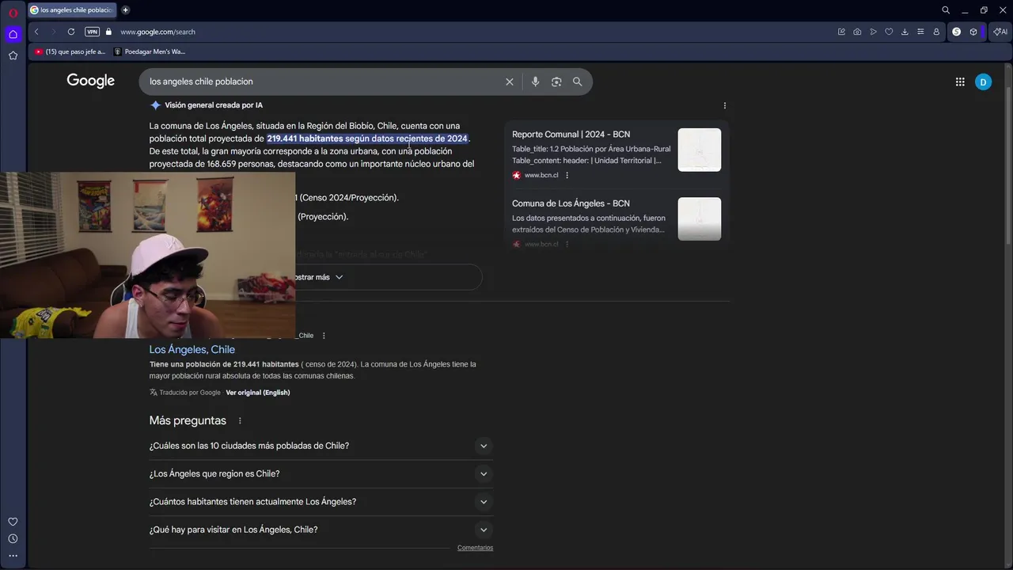Click the Opera sidebar home icon
The width and height of the screenshot is (1013, 570).
13,34
